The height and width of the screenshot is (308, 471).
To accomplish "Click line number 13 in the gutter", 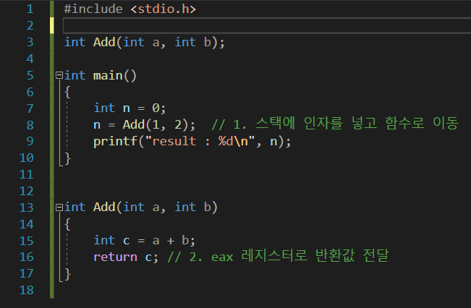I will [27, 207].
